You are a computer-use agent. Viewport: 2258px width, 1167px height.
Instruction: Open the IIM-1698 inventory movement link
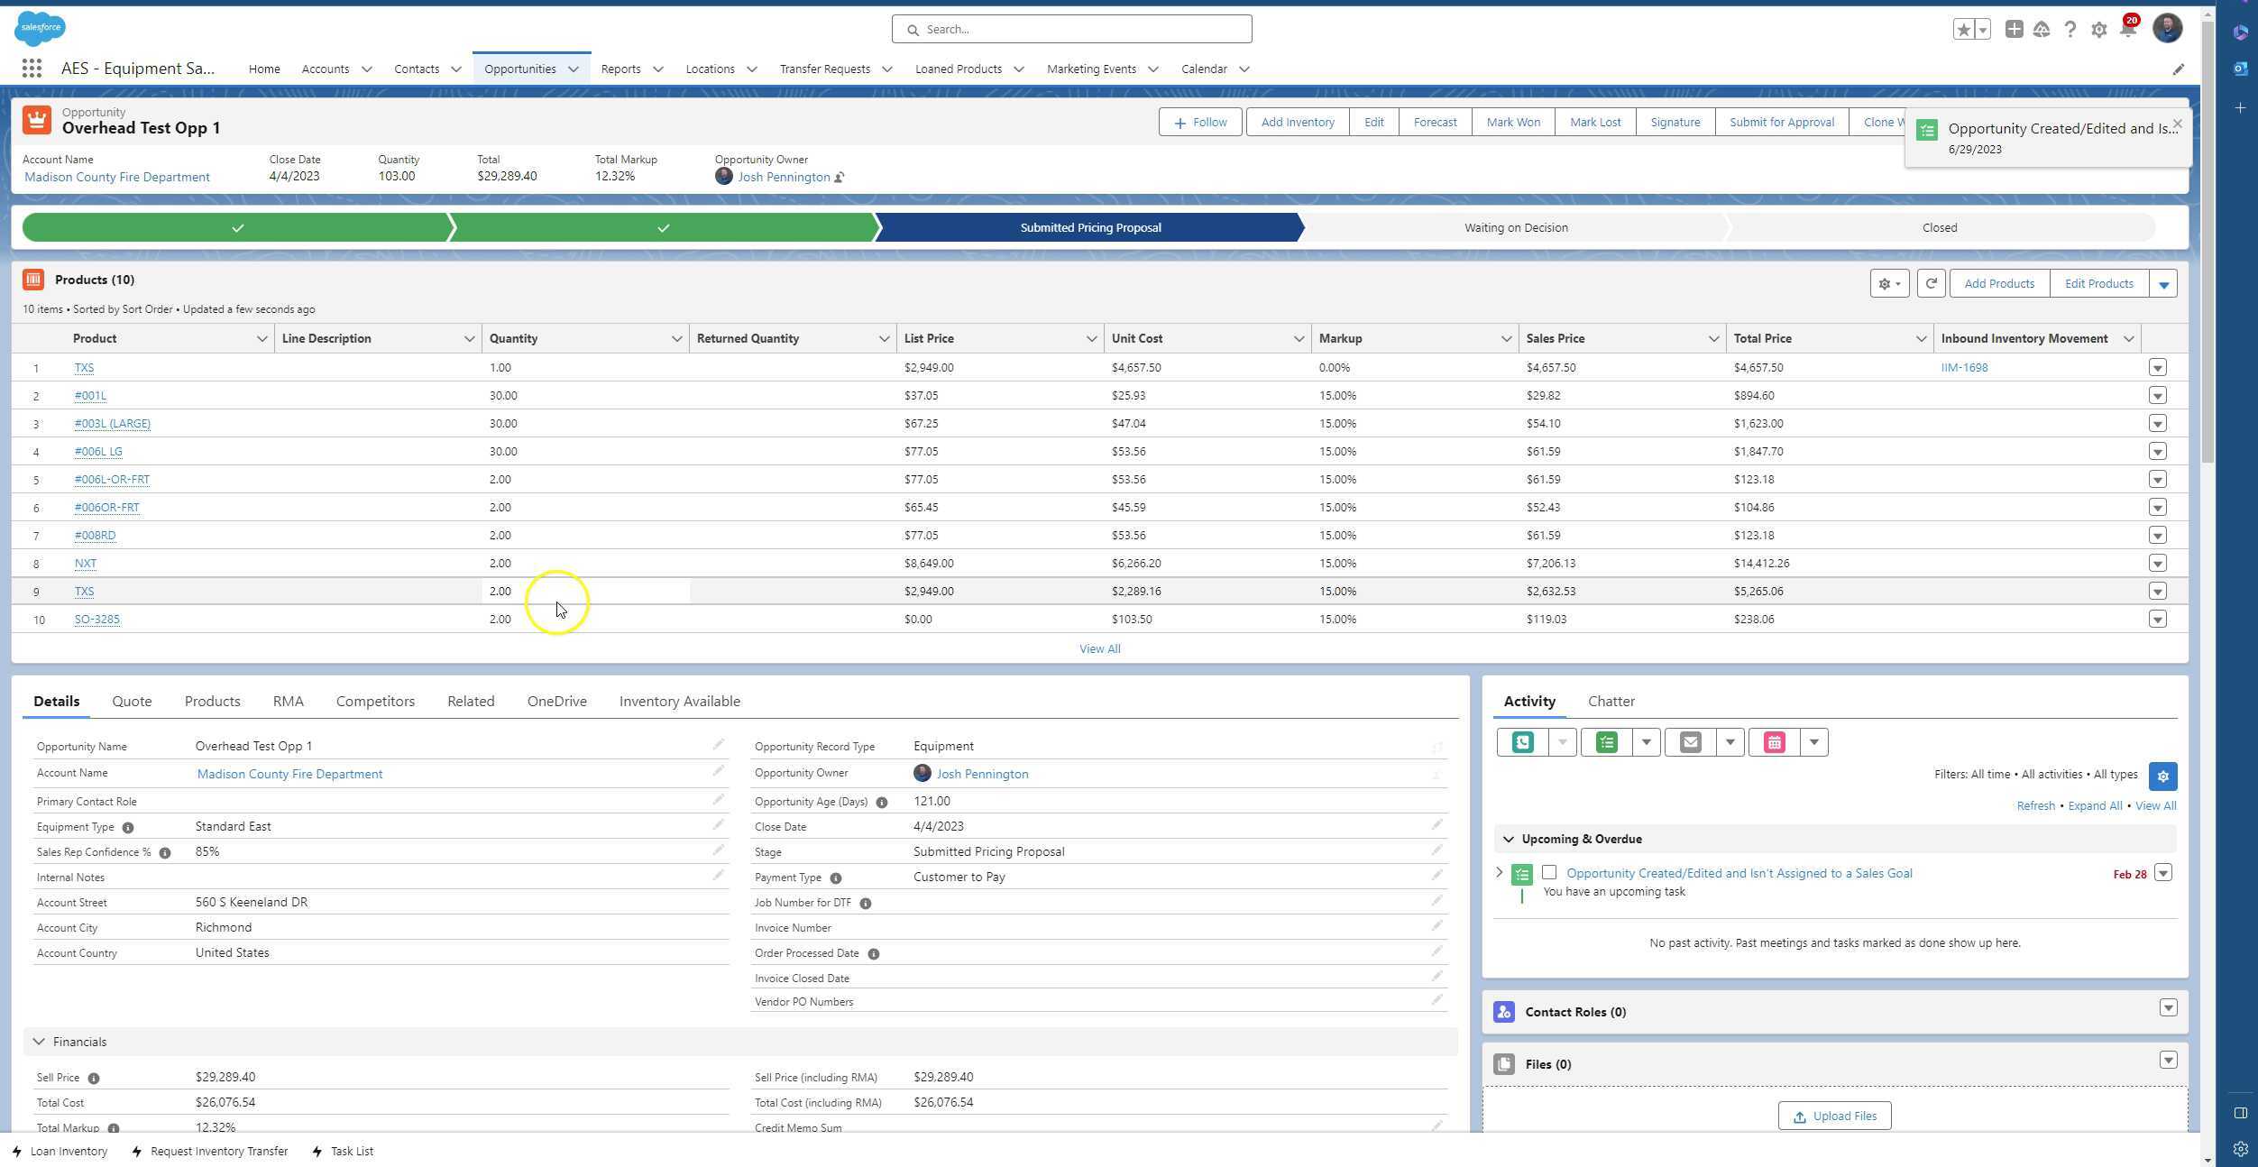point(1964,368)
